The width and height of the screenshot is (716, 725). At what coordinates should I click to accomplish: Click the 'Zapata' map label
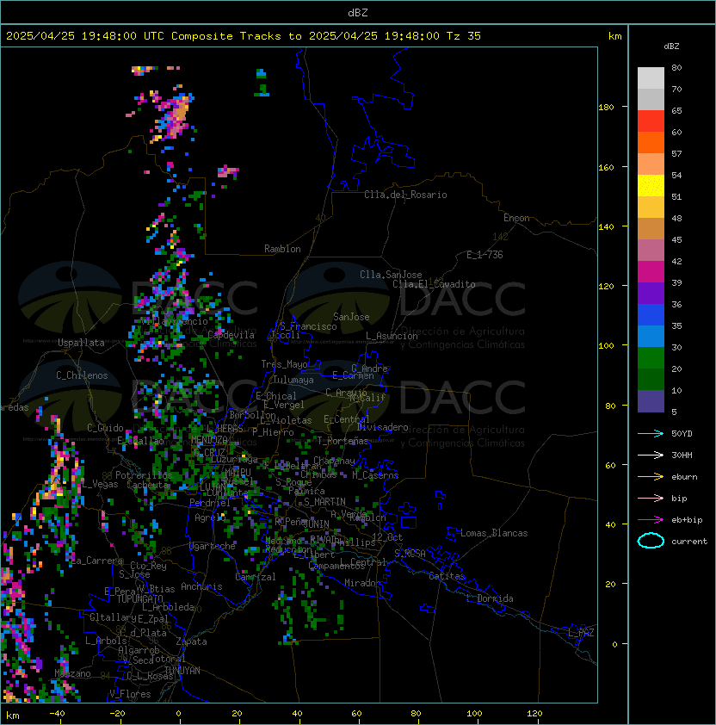(x=191, y=641)
